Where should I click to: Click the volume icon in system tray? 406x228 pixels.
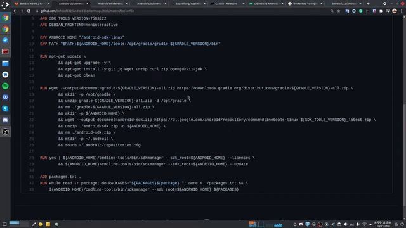tap(345, 224)
